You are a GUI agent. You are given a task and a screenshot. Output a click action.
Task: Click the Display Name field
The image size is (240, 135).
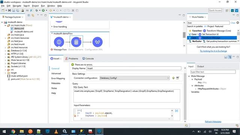coord(134,68)
